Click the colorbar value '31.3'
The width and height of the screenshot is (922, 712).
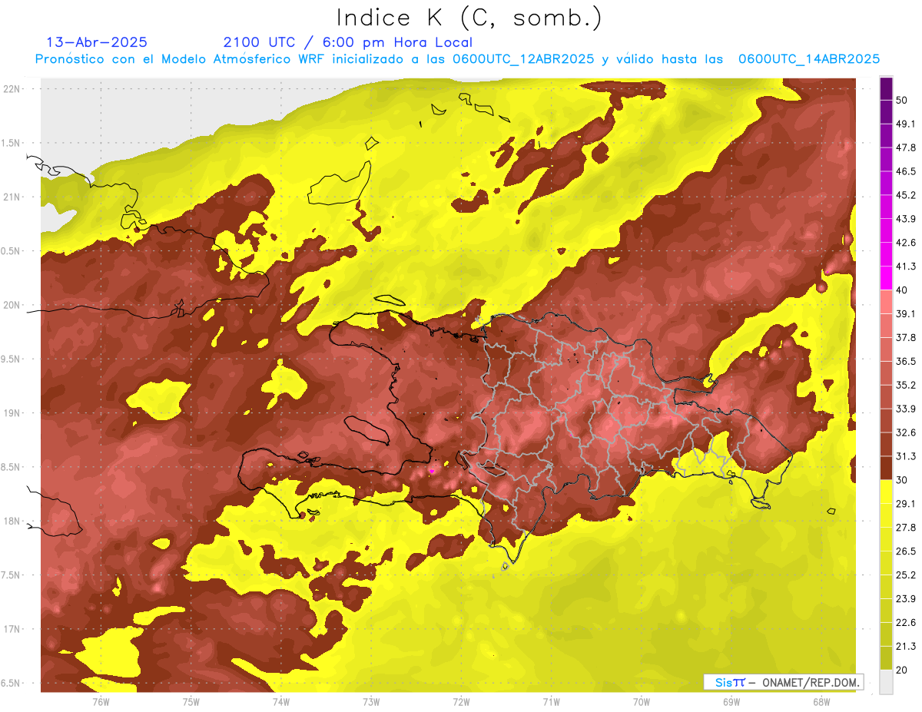point(906,456)
